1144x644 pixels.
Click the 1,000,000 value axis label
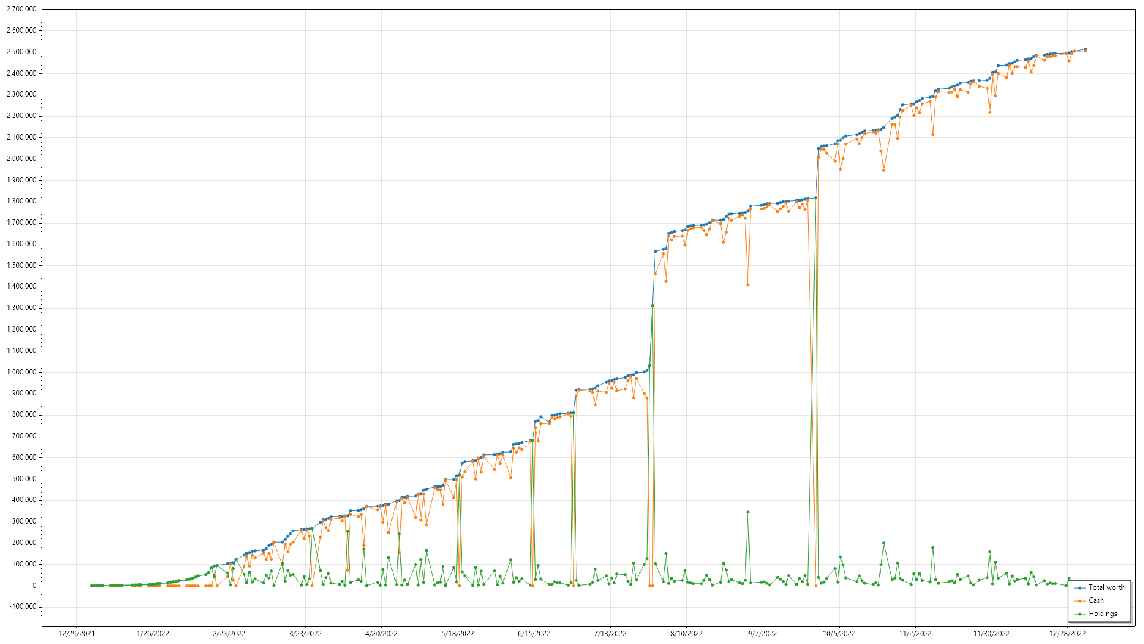pos(21,372)
